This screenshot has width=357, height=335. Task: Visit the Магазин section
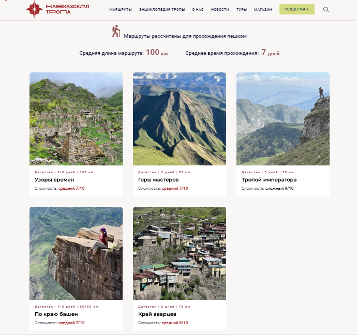(263, 9)
